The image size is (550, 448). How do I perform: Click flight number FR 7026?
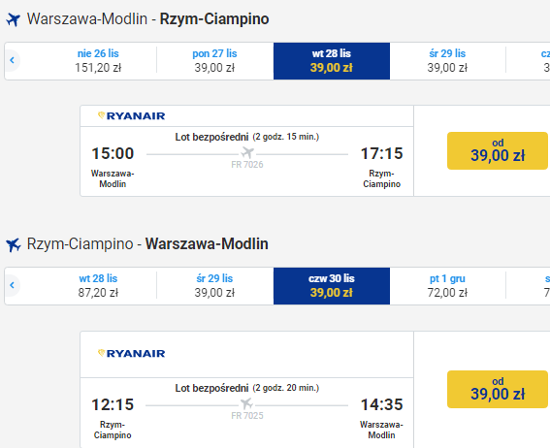tap(247, 165)
